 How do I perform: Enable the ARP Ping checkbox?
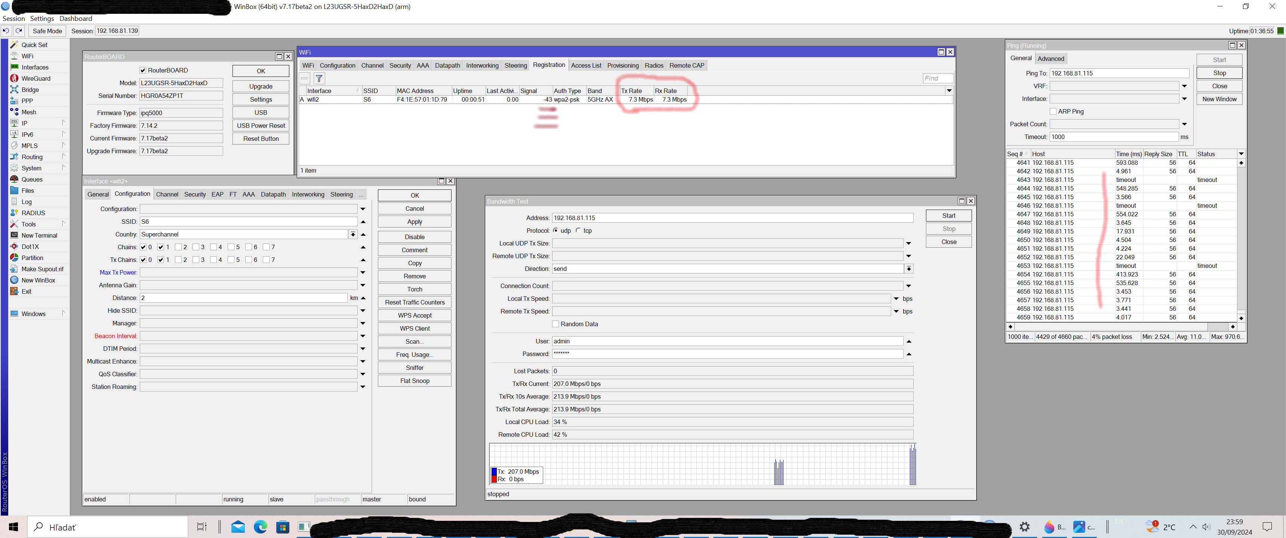[1053, 111]
